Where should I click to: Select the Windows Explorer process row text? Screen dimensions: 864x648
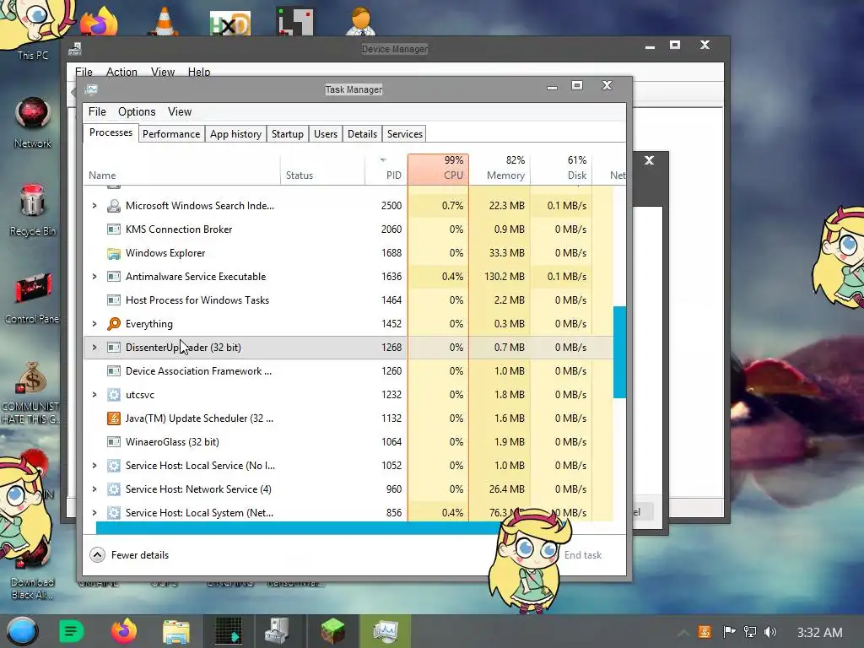coord(165,253)
